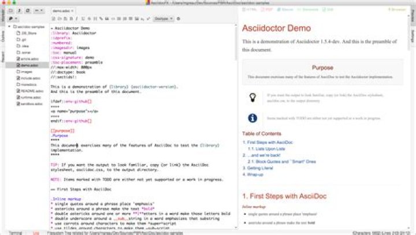Open the Log panel in status bar

[36, 233]
